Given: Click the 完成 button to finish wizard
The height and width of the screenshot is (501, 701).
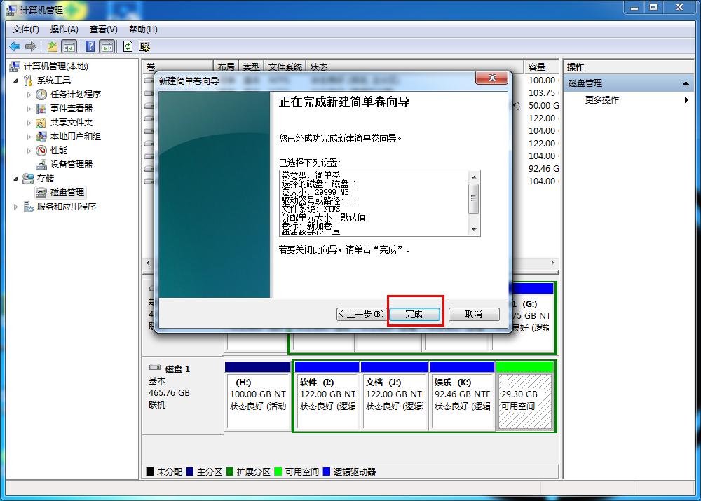Looking at the screenshot, I should (x=415, y=314).
